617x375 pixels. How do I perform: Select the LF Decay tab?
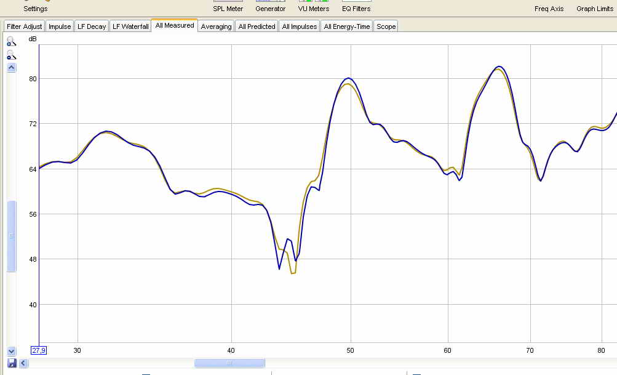coord(92,26)
